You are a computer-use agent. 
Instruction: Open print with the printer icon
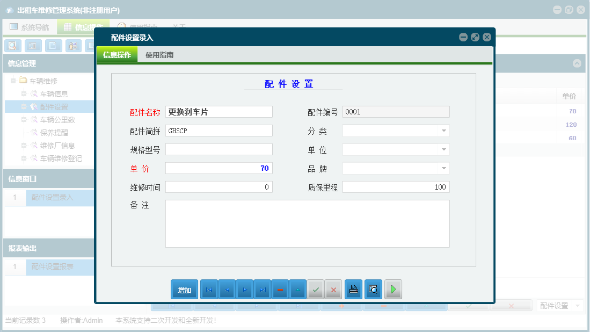coord(353,289)
